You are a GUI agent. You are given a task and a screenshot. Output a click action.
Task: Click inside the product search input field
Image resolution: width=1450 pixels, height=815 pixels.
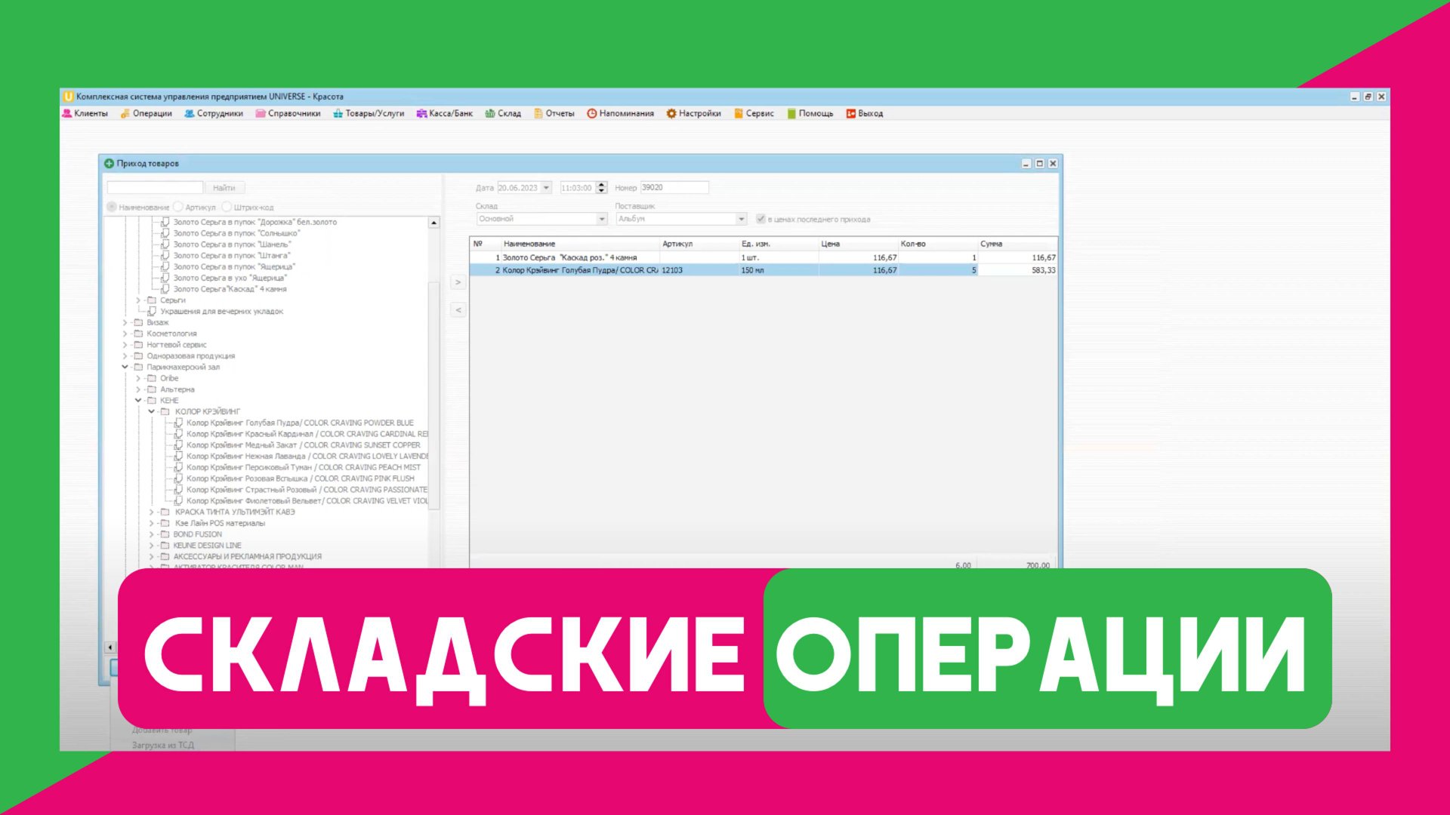[x=153, y=187]
